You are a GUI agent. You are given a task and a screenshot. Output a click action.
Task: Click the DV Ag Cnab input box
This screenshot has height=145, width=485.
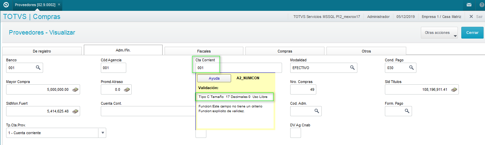pyautogui.click(x=296, y=133)
